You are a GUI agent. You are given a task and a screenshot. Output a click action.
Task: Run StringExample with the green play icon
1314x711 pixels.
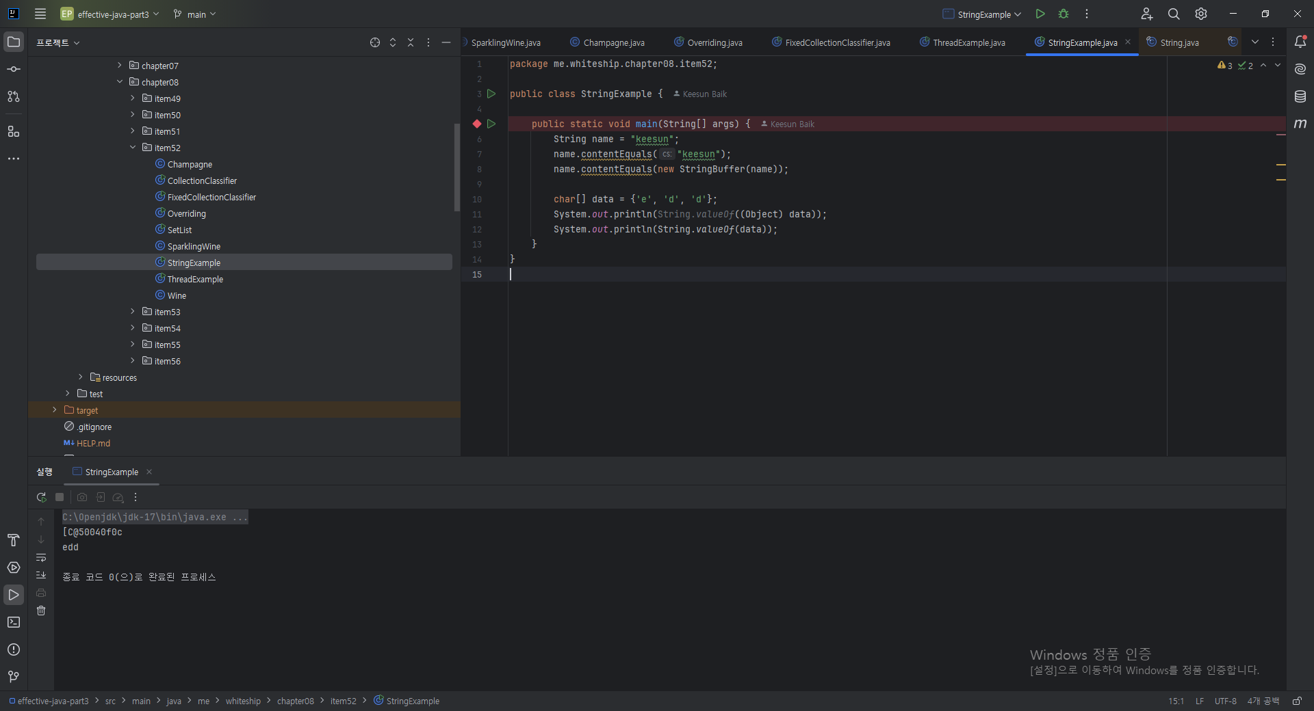click(x=1040, y=14)
